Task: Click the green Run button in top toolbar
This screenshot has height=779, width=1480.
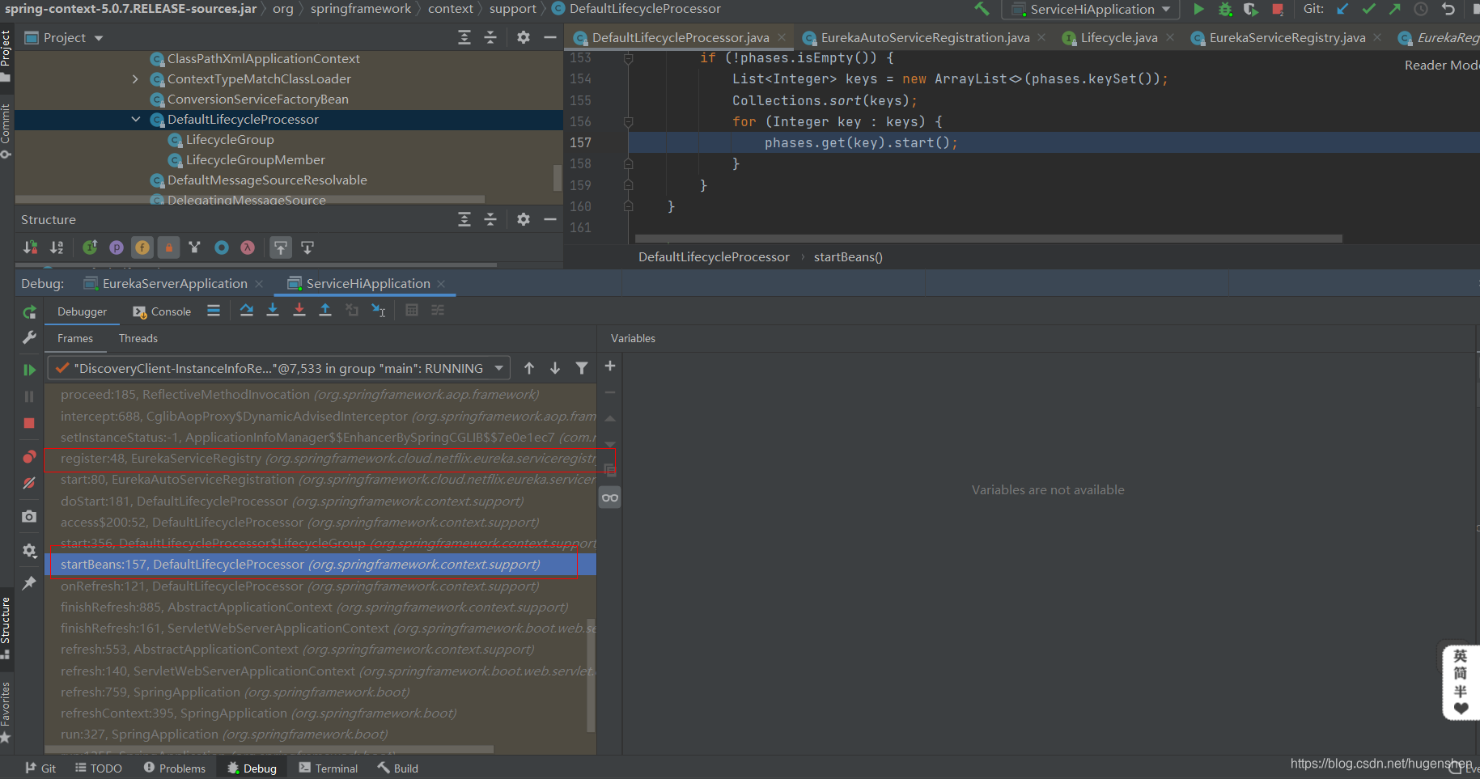Action: [x=1199, y=9]
